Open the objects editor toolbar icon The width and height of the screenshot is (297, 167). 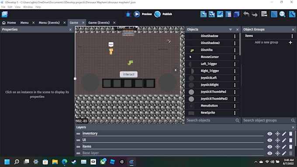tap(204, 14)
